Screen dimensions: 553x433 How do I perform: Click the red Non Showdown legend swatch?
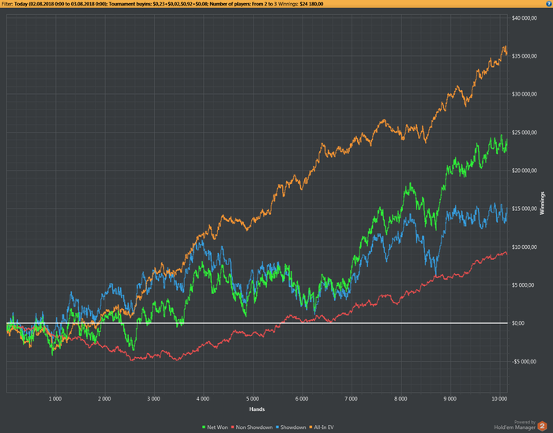[233, 427]
